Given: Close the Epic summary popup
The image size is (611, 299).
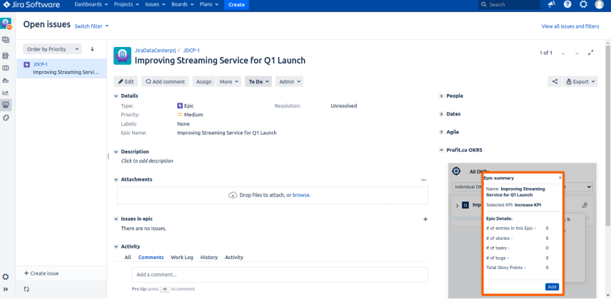Looking at the screenshot, I should (560, 178).
